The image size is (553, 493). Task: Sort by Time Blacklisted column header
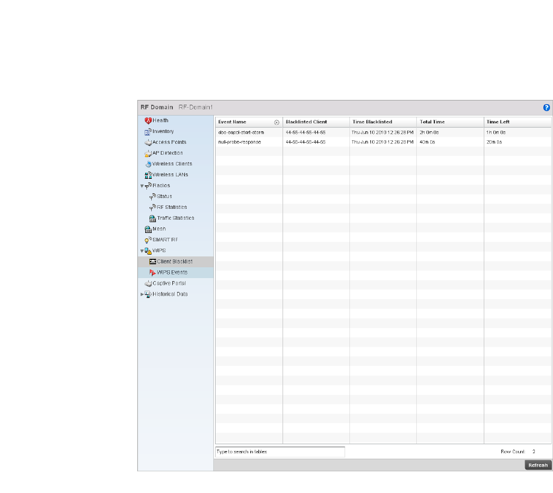coord(383,122)
